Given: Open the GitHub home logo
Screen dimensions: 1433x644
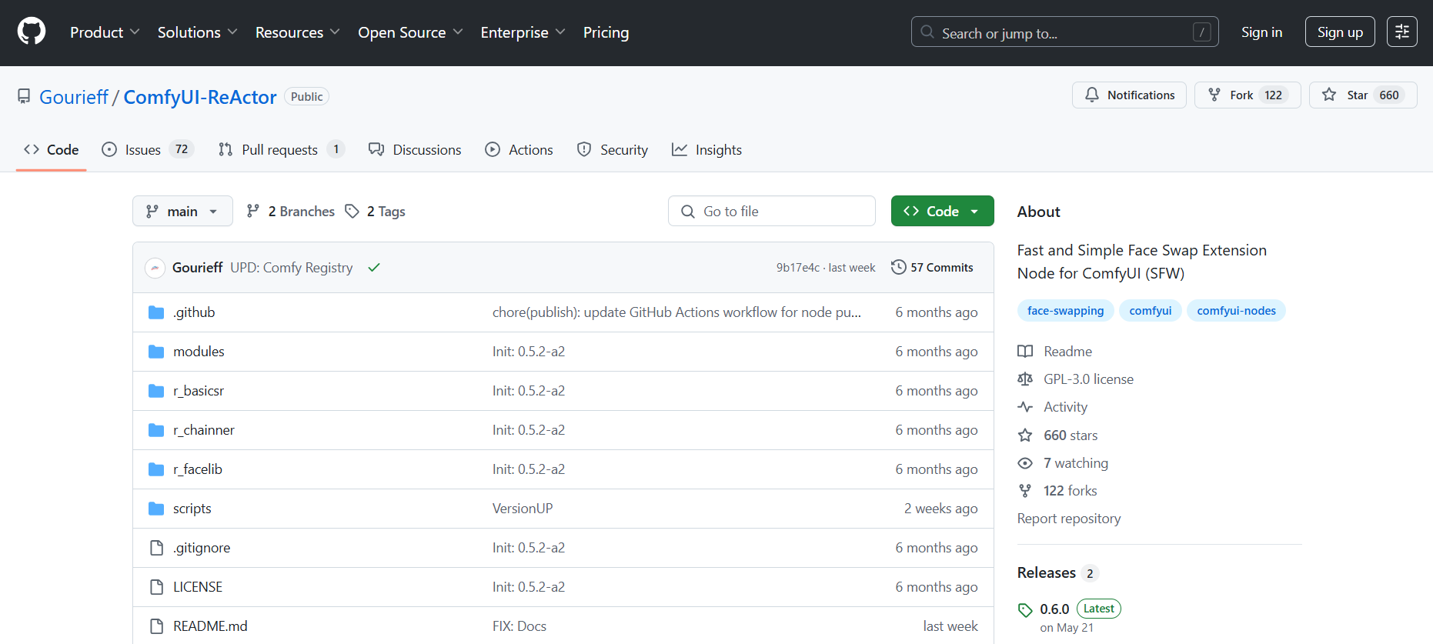Looking at the screenshot, I should [32, 32].
